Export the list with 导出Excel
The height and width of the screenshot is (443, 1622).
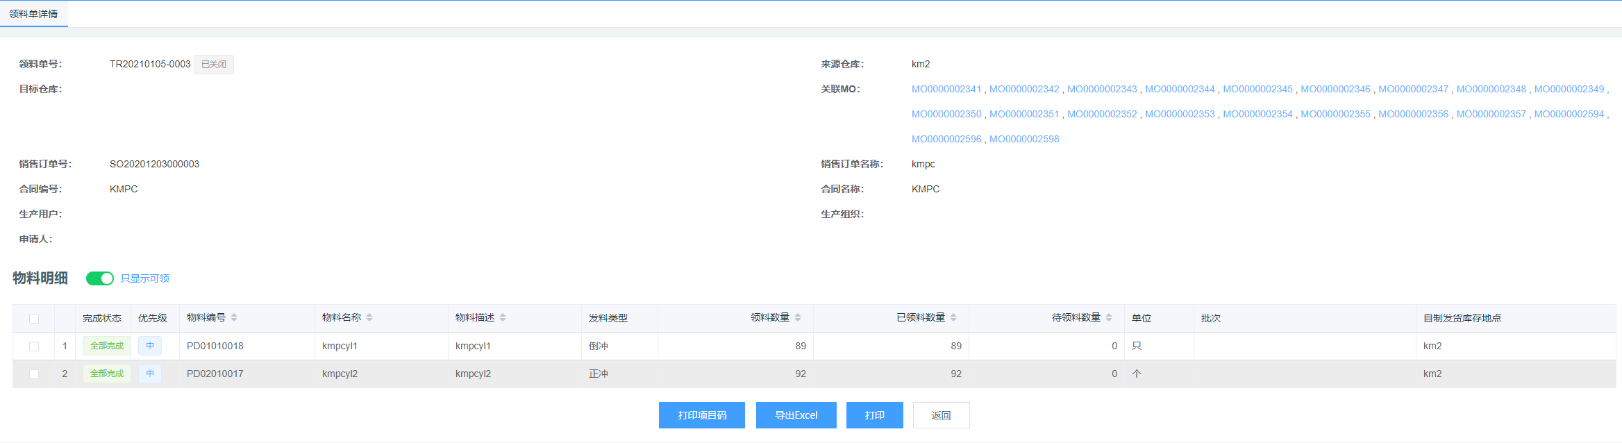click(796, 415)
